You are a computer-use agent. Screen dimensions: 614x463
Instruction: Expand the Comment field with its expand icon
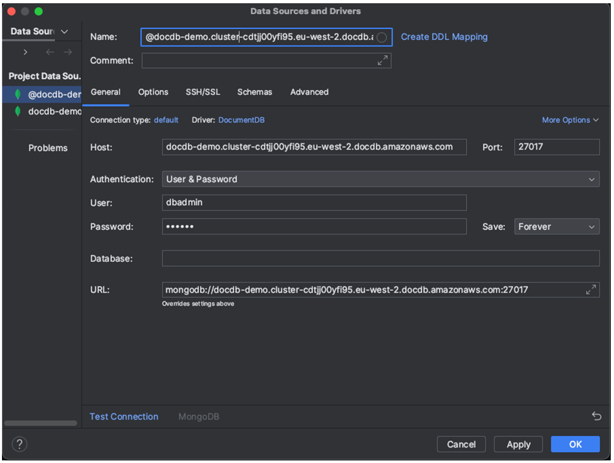tap(382, 60)
